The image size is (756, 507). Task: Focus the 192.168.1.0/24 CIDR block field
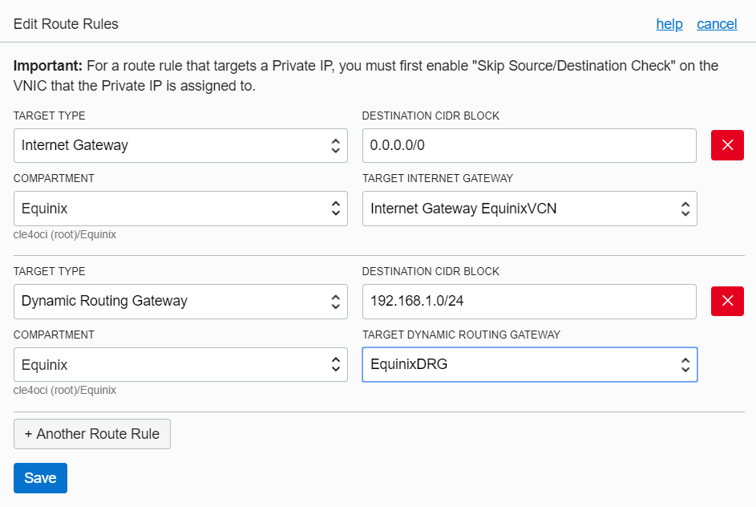(x=529, y=302)
